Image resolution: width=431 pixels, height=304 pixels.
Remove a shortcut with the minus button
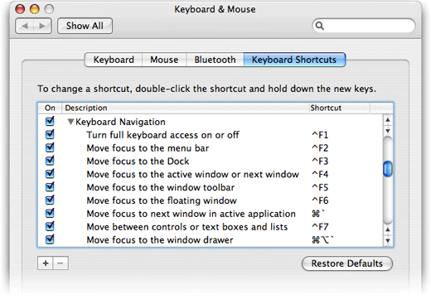61,263
